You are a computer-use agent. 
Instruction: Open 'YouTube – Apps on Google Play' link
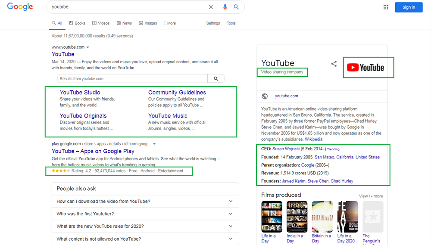[93, 151]
